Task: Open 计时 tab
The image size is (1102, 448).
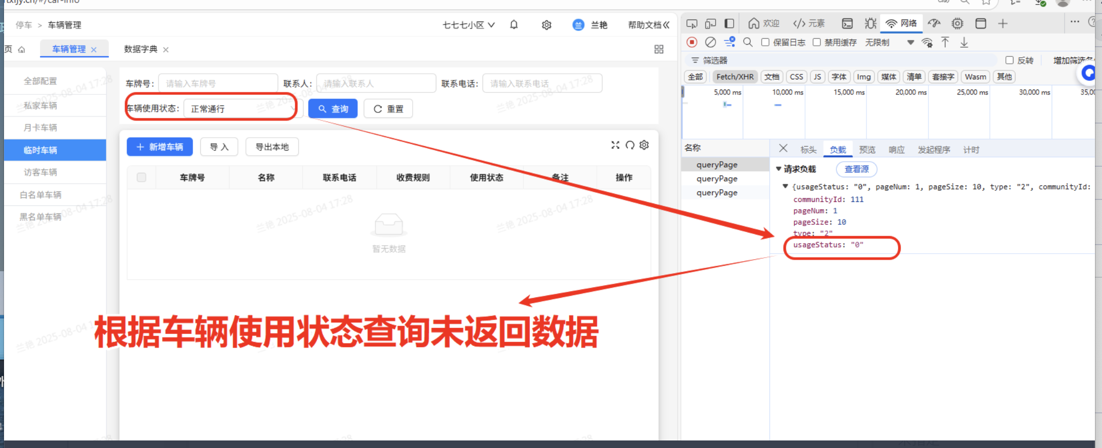Action: tap(971, 150)
